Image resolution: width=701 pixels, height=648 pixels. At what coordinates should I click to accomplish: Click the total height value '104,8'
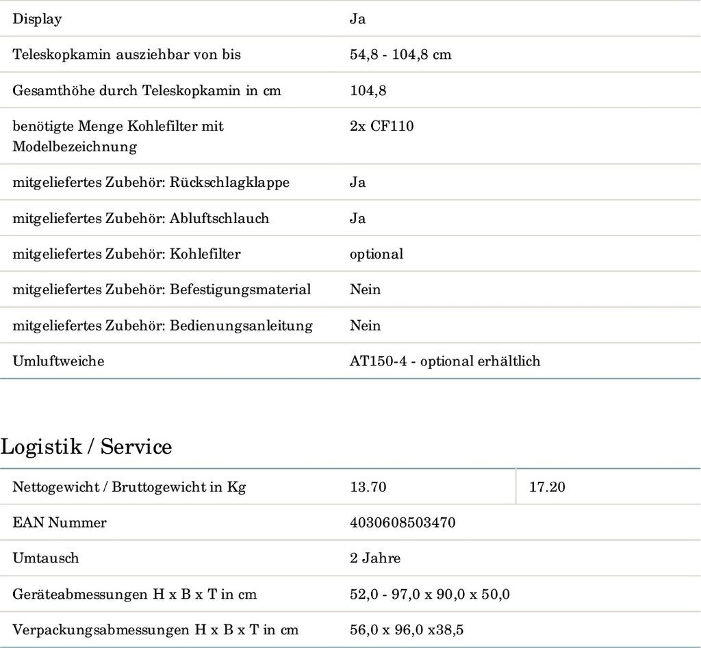[368, 90]
